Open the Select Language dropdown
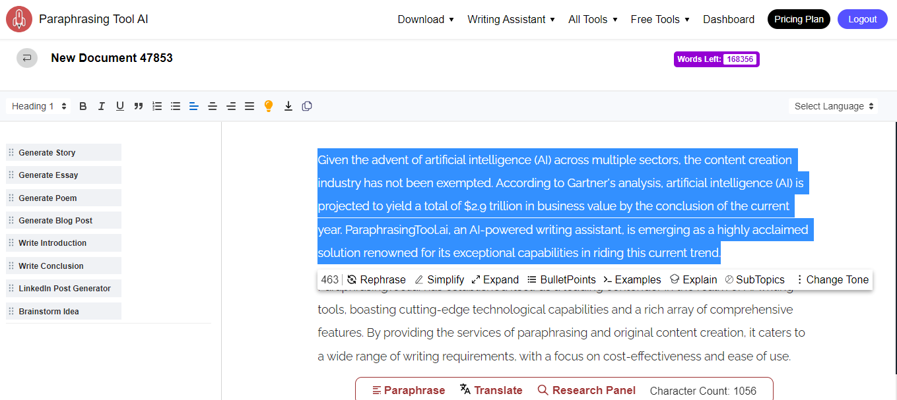 [x=834, y=106]
